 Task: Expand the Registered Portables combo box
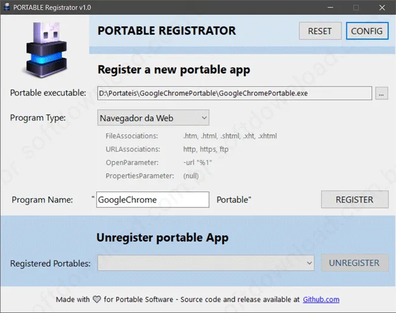[206, 263]
